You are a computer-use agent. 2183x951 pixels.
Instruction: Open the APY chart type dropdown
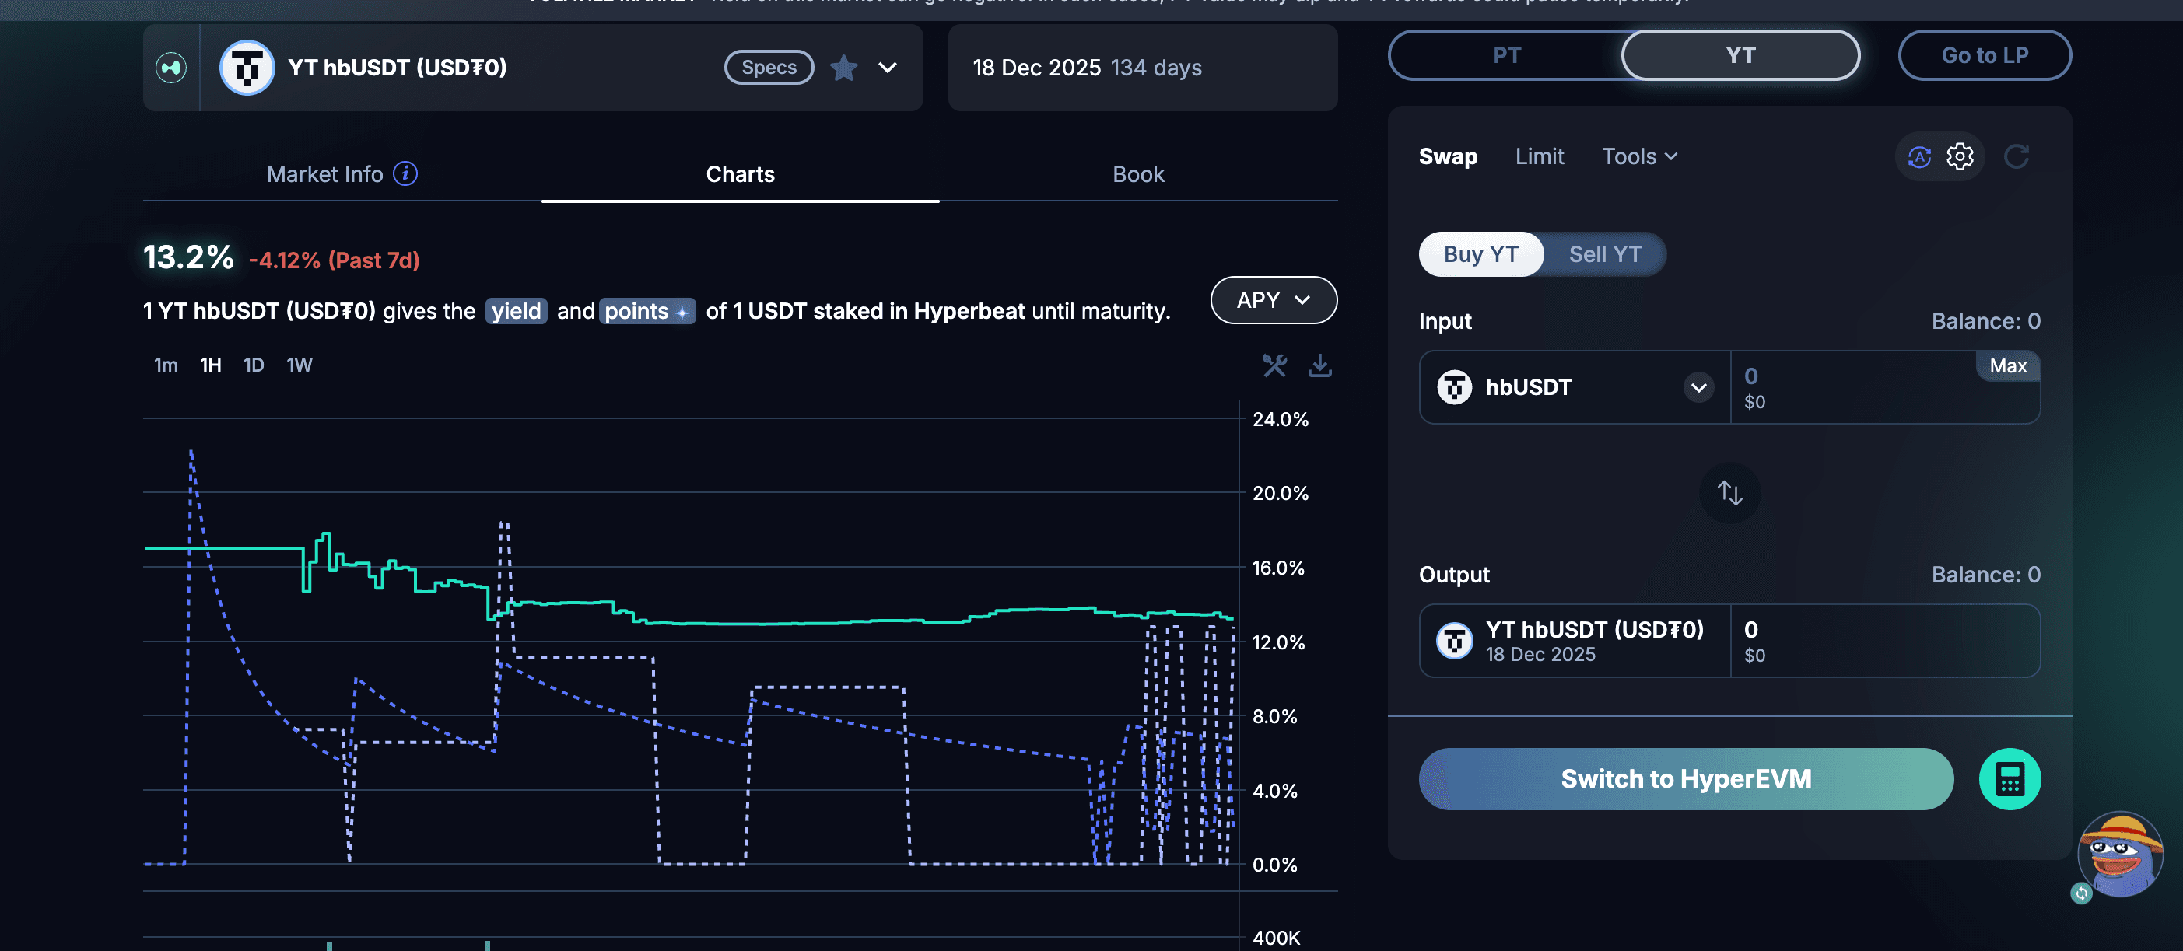(1273, 300)
